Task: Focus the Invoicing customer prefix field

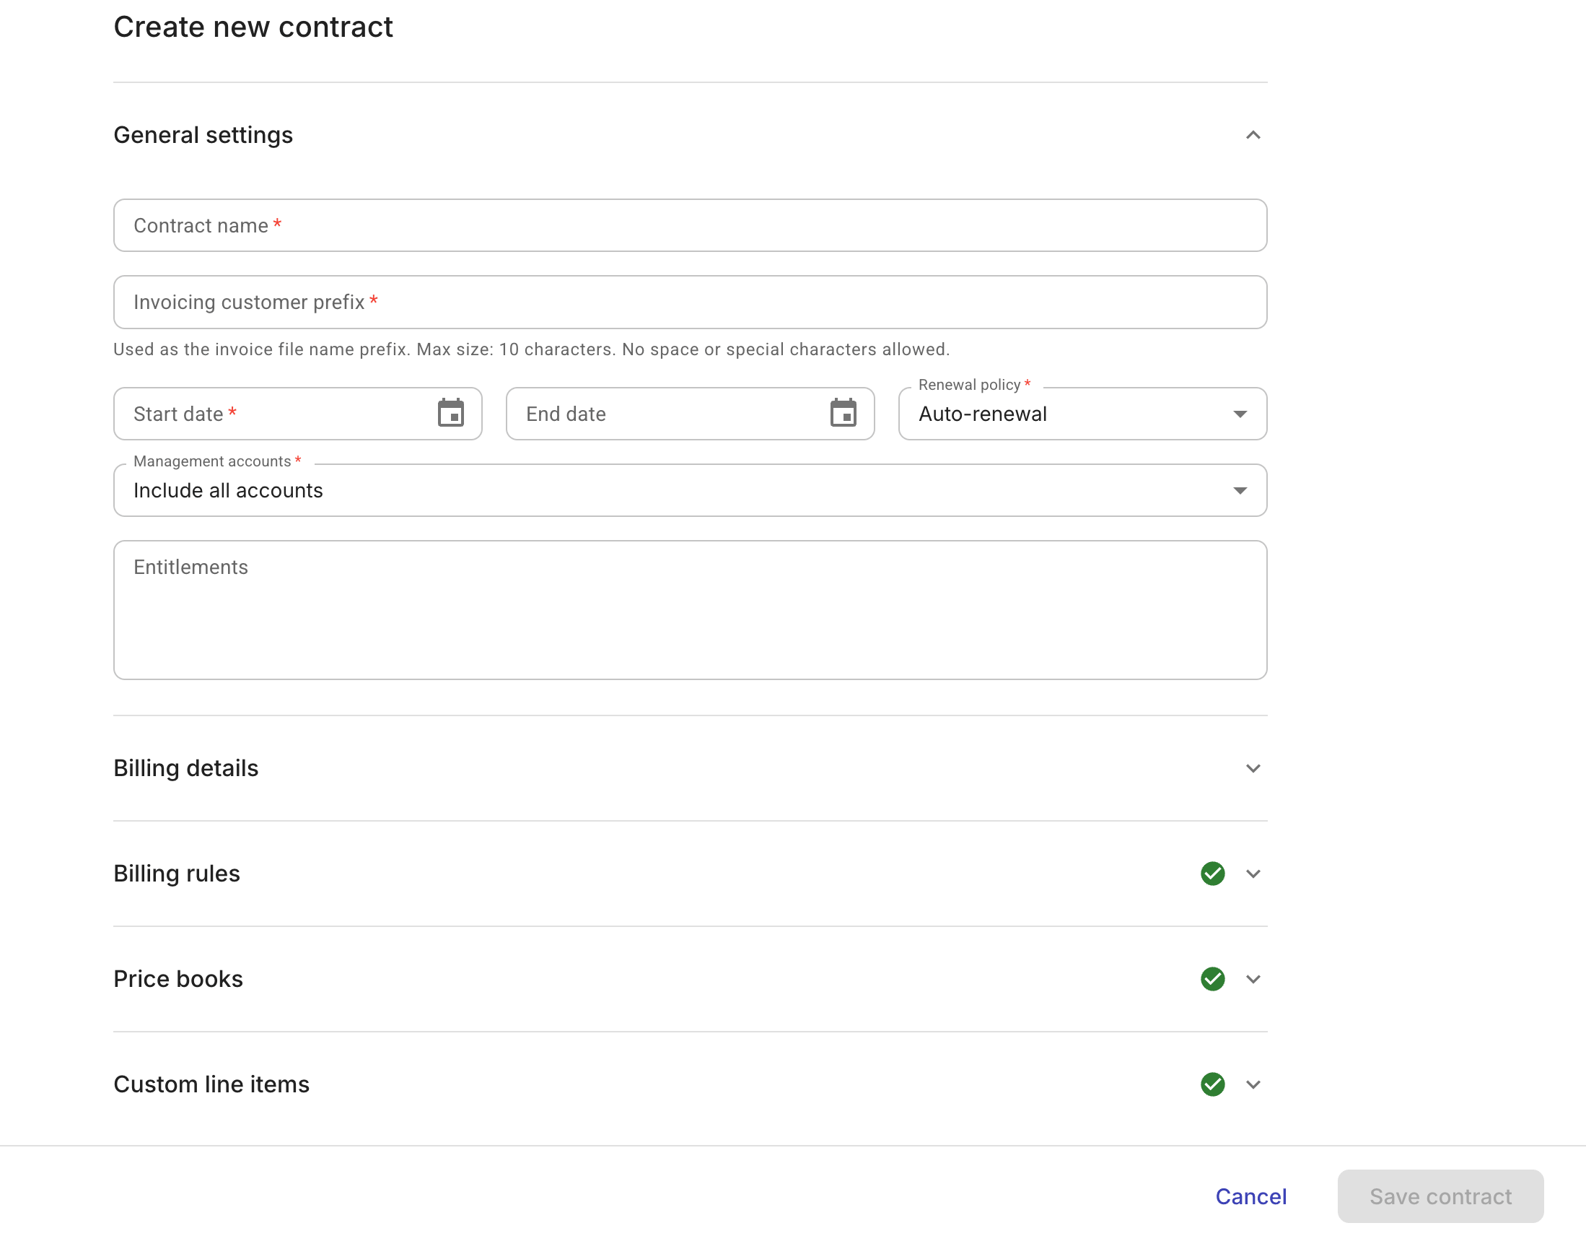Action: tap(689, 303)
